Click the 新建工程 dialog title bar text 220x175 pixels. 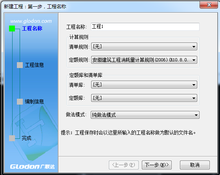(x=35, y=6)
